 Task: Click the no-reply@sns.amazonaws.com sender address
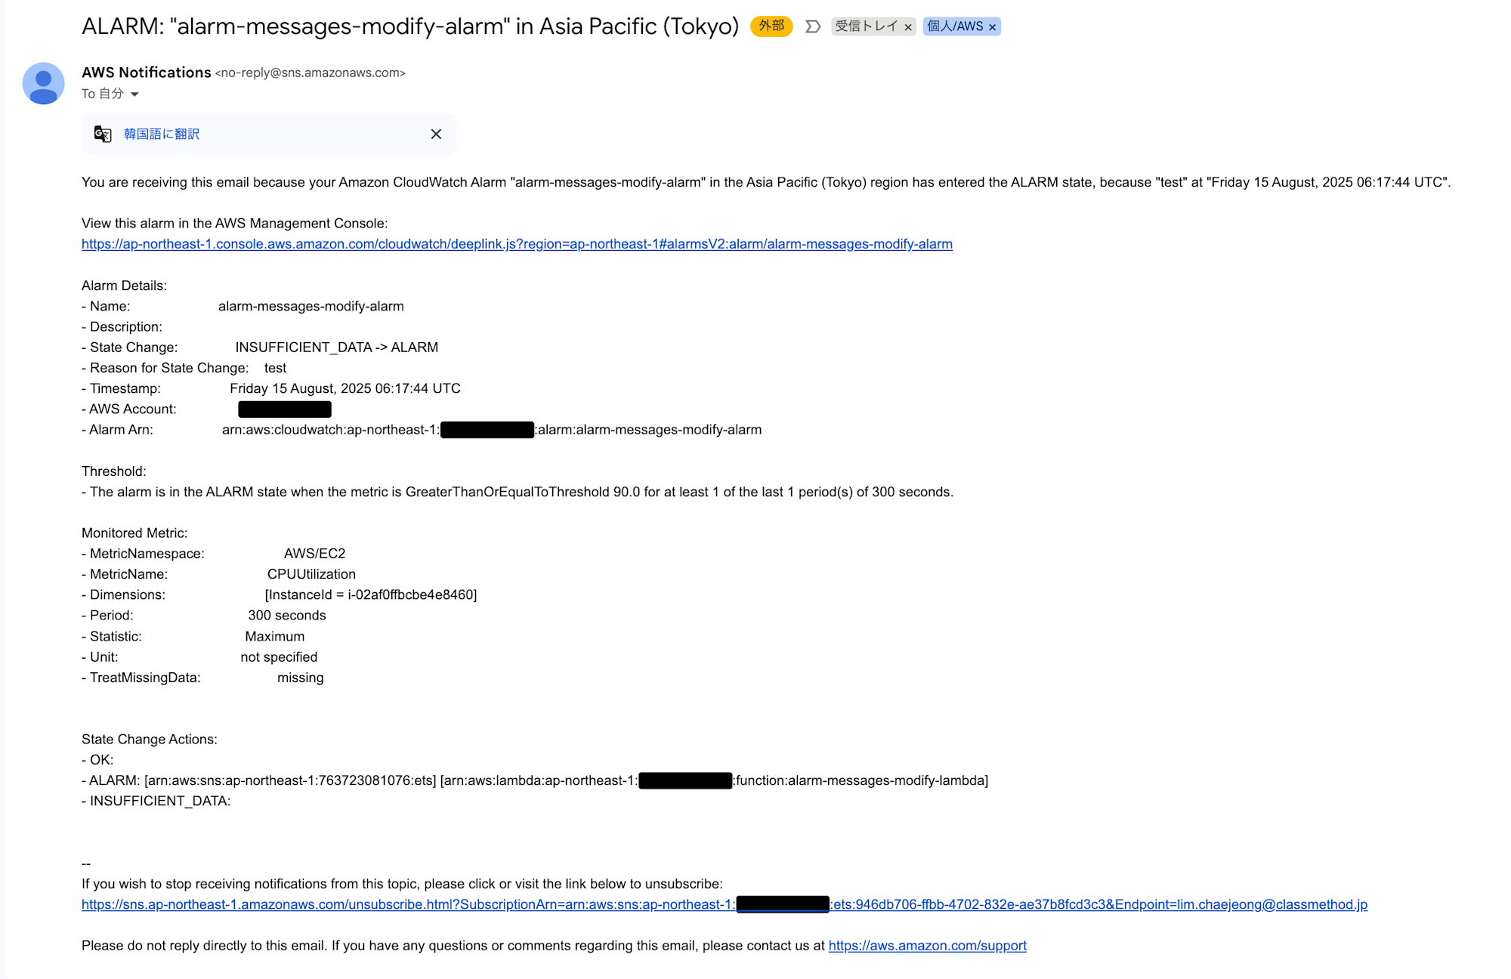click(311, 73)
